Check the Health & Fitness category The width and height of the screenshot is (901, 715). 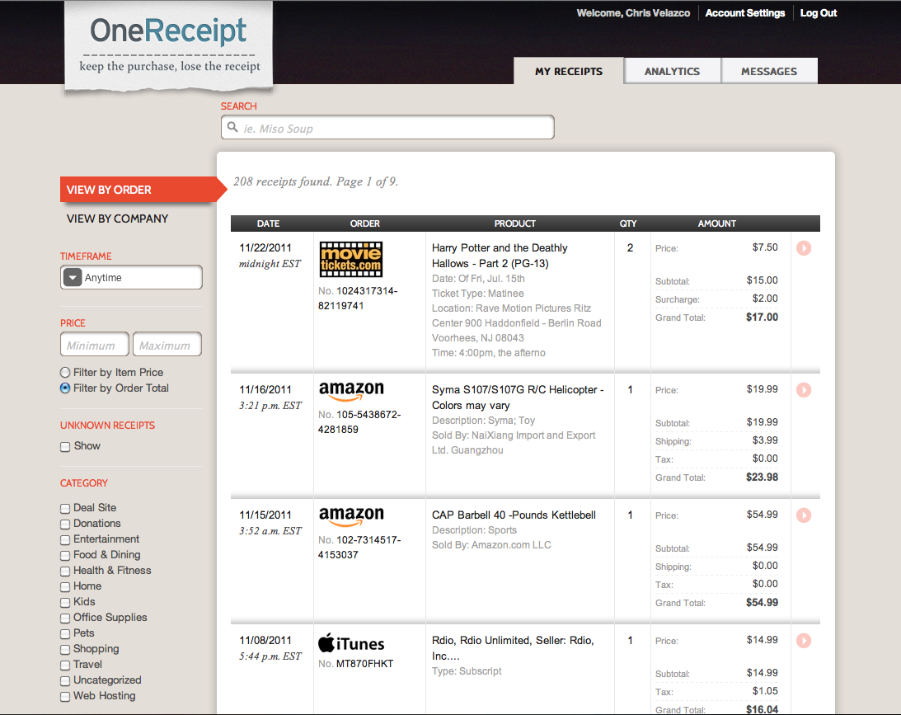65,572
